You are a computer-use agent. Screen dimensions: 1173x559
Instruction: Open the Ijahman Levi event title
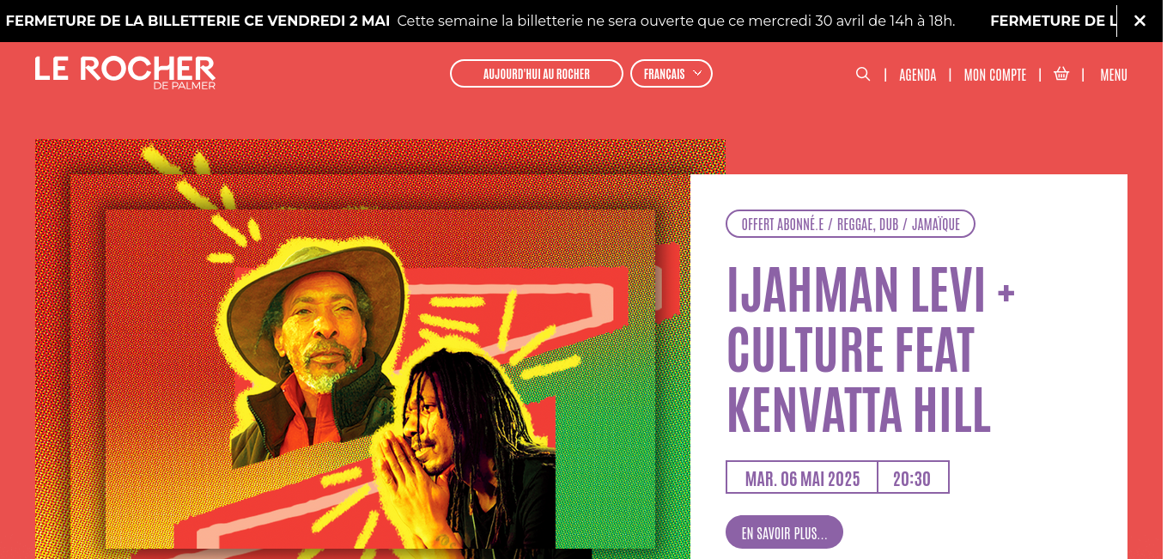871,349
